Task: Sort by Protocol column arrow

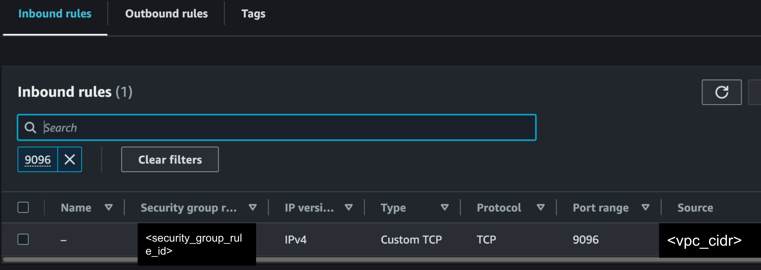Action: [x=541, y=207]
